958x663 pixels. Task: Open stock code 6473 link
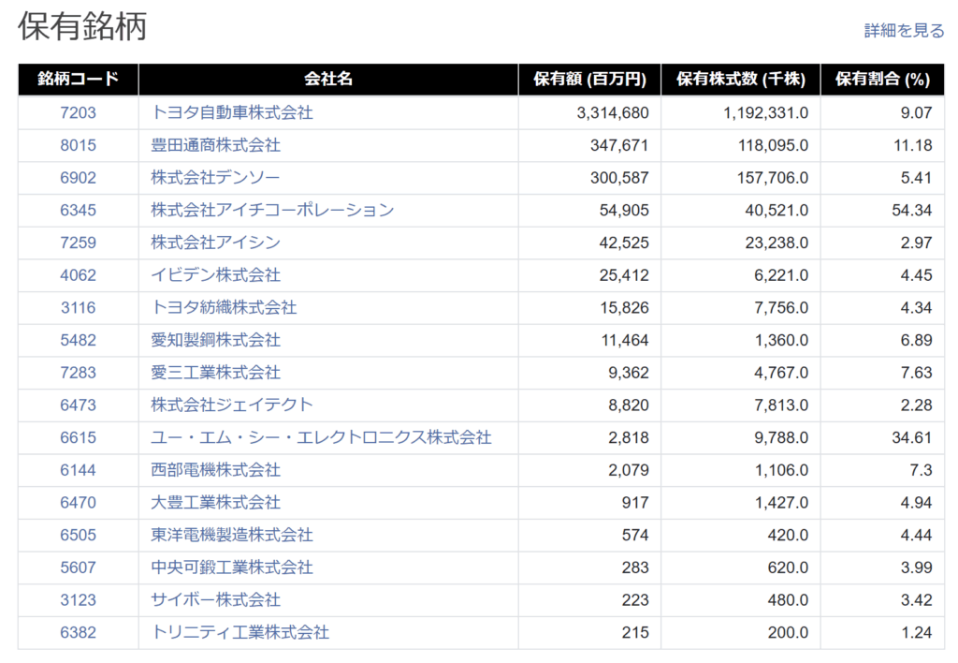tap(79, 405)
